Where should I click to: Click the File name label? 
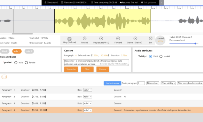tap(75, 3)
